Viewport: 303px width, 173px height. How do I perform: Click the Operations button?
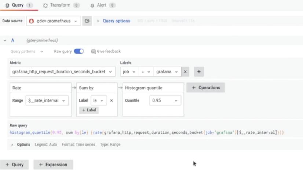click(x=205, y=88)
